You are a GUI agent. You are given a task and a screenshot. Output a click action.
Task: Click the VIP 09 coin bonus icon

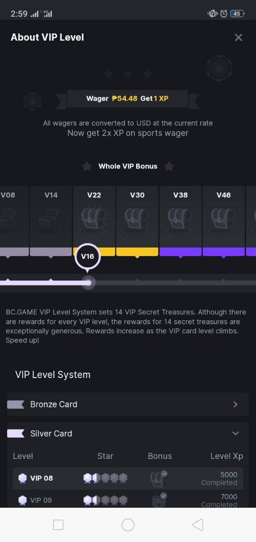click(x=159, y=500)
